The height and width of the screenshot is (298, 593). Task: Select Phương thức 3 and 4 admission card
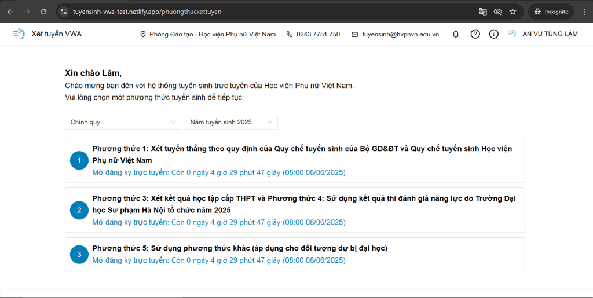point(295,211)
